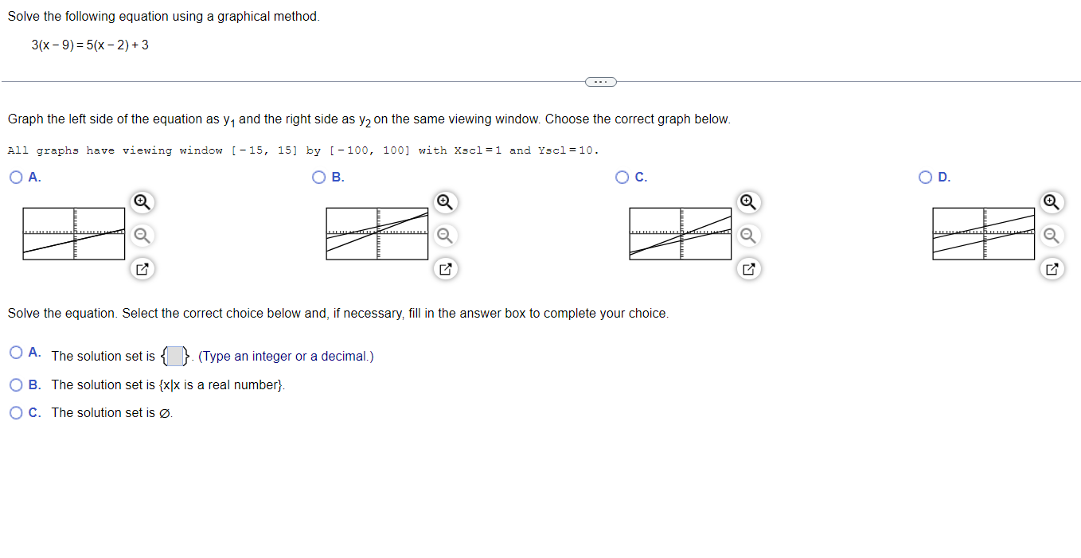Click the zoom-in magnifier icon for graph B
Image resolution: width=1081 pixels, height=558 pixels.
pyautogui.click(x=445, y=202)
